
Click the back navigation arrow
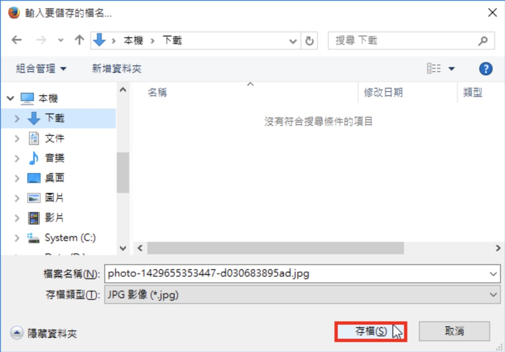click(17, 40)
